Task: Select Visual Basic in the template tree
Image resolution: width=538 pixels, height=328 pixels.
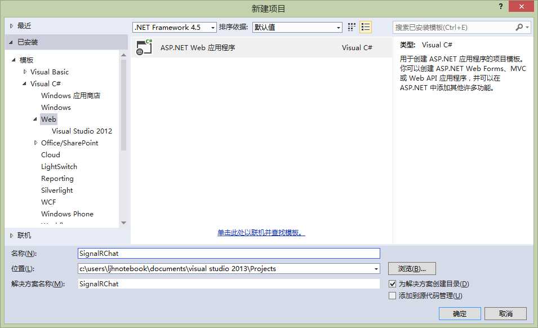Action: coord(50,72)
